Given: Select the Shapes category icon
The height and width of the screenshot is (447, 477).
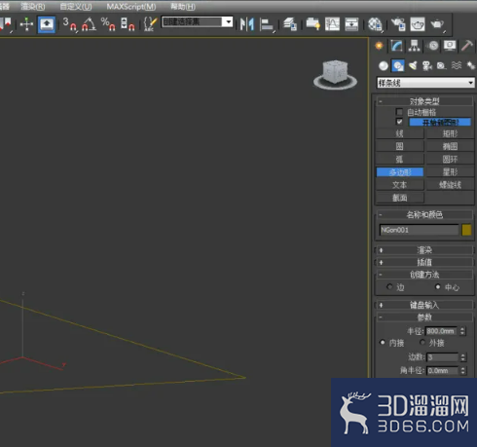Looking at the screenshot, I should tap(398, 66).
